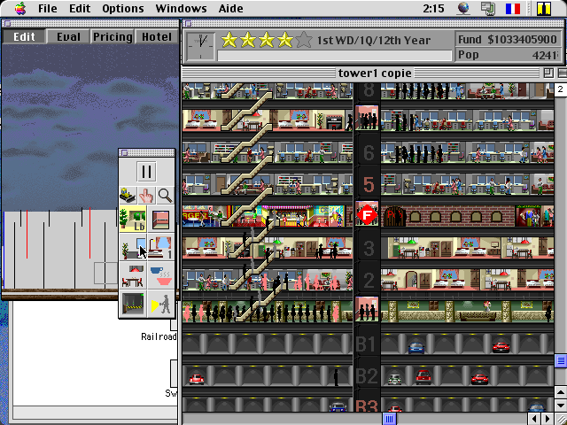Click the empty fifth rating star
Image resolution: width=567 pixels, height=425 pixels.
(304, 40)
